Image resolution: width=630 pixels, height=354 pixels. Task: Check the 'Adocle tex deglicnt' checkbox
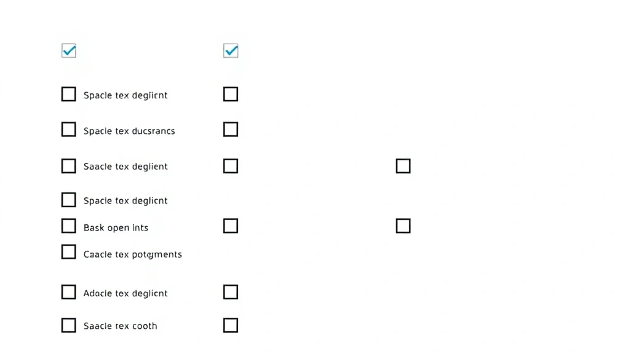pyautogui.click(x=69, y=292)
